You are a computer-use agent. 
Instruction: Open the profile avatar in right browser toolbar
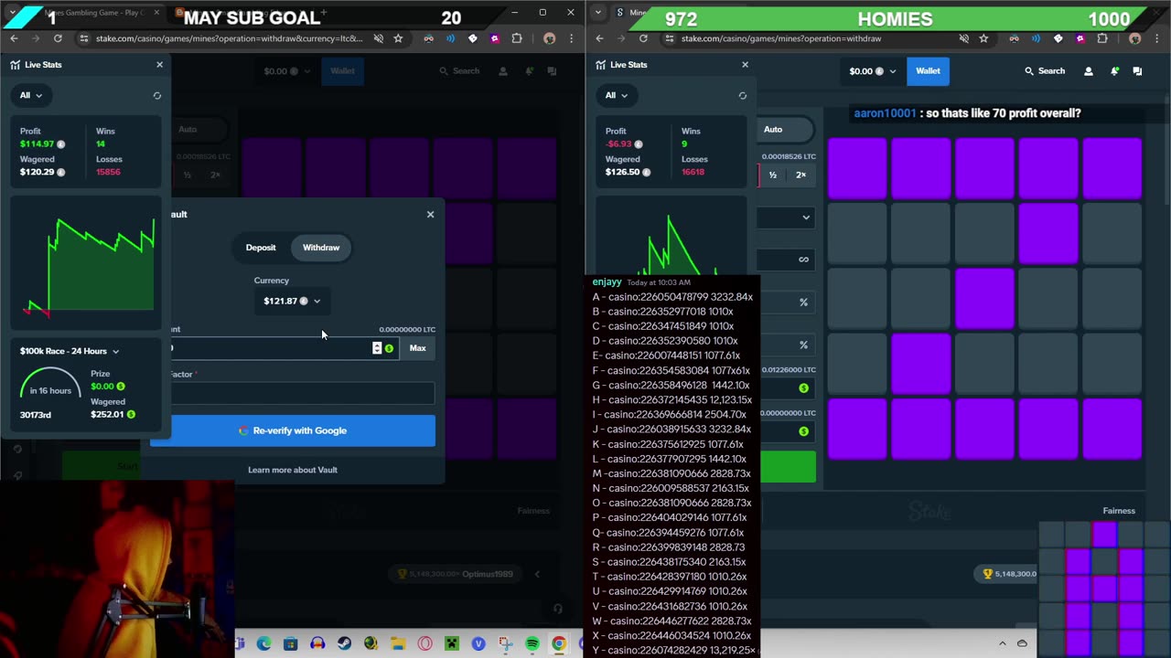pos(1134,38)
